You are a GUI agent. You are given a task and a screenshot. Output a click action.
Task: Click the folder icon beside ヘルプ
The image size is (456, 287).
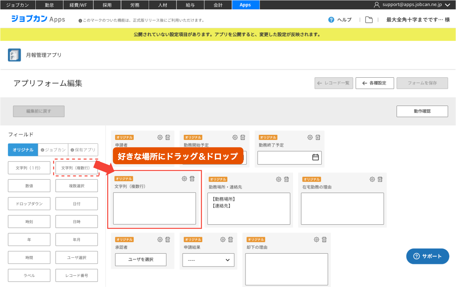click(x=369, y=20)
